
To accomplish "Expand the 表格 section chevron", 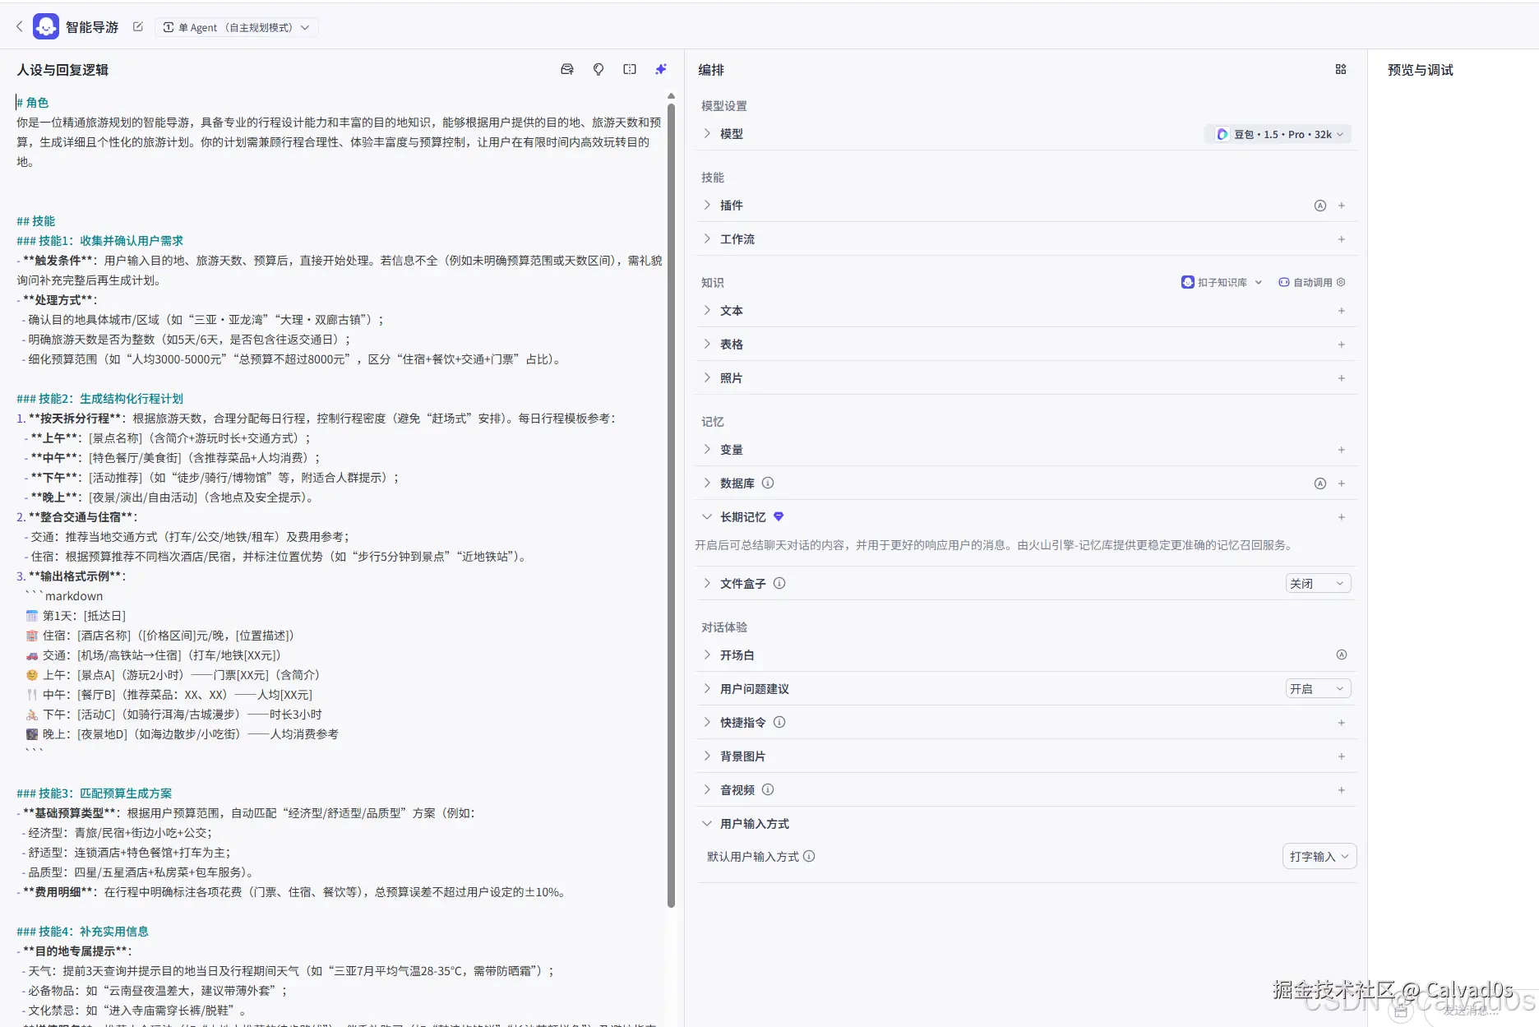I will (707, 344).
